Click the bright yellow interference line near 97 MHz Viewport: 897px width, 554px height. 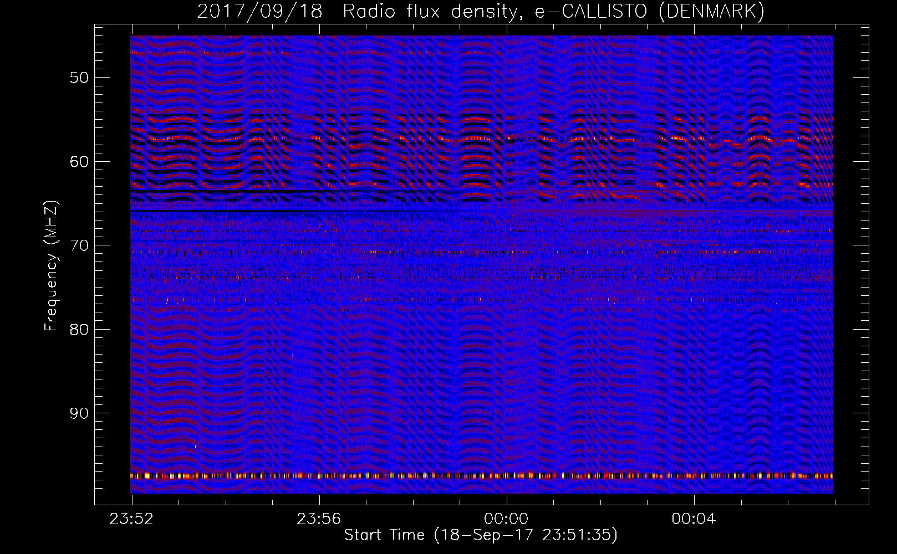pyautogui.click(x=482, y=475)
